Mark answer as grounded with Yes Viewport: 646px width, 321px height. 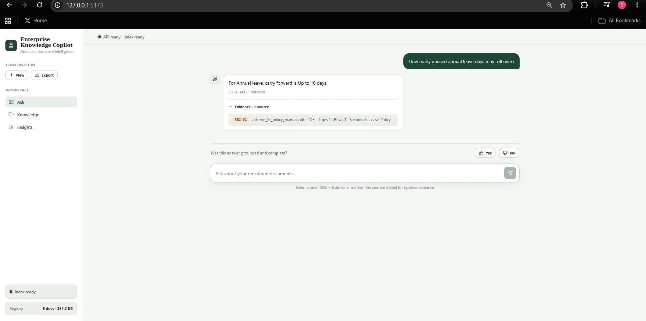tap(485, 153)
